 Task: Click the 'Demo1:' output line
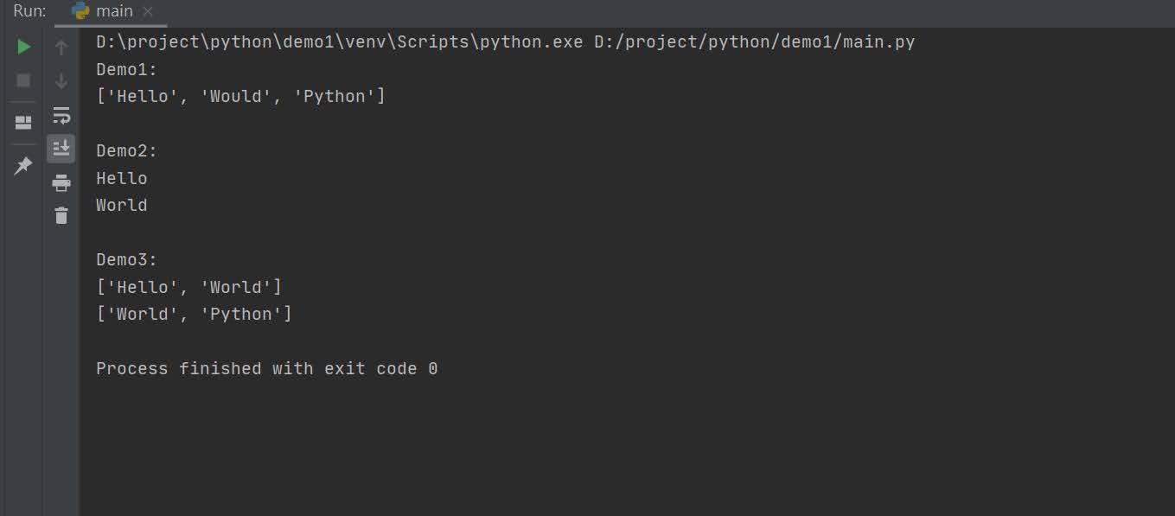pos(126,69)
